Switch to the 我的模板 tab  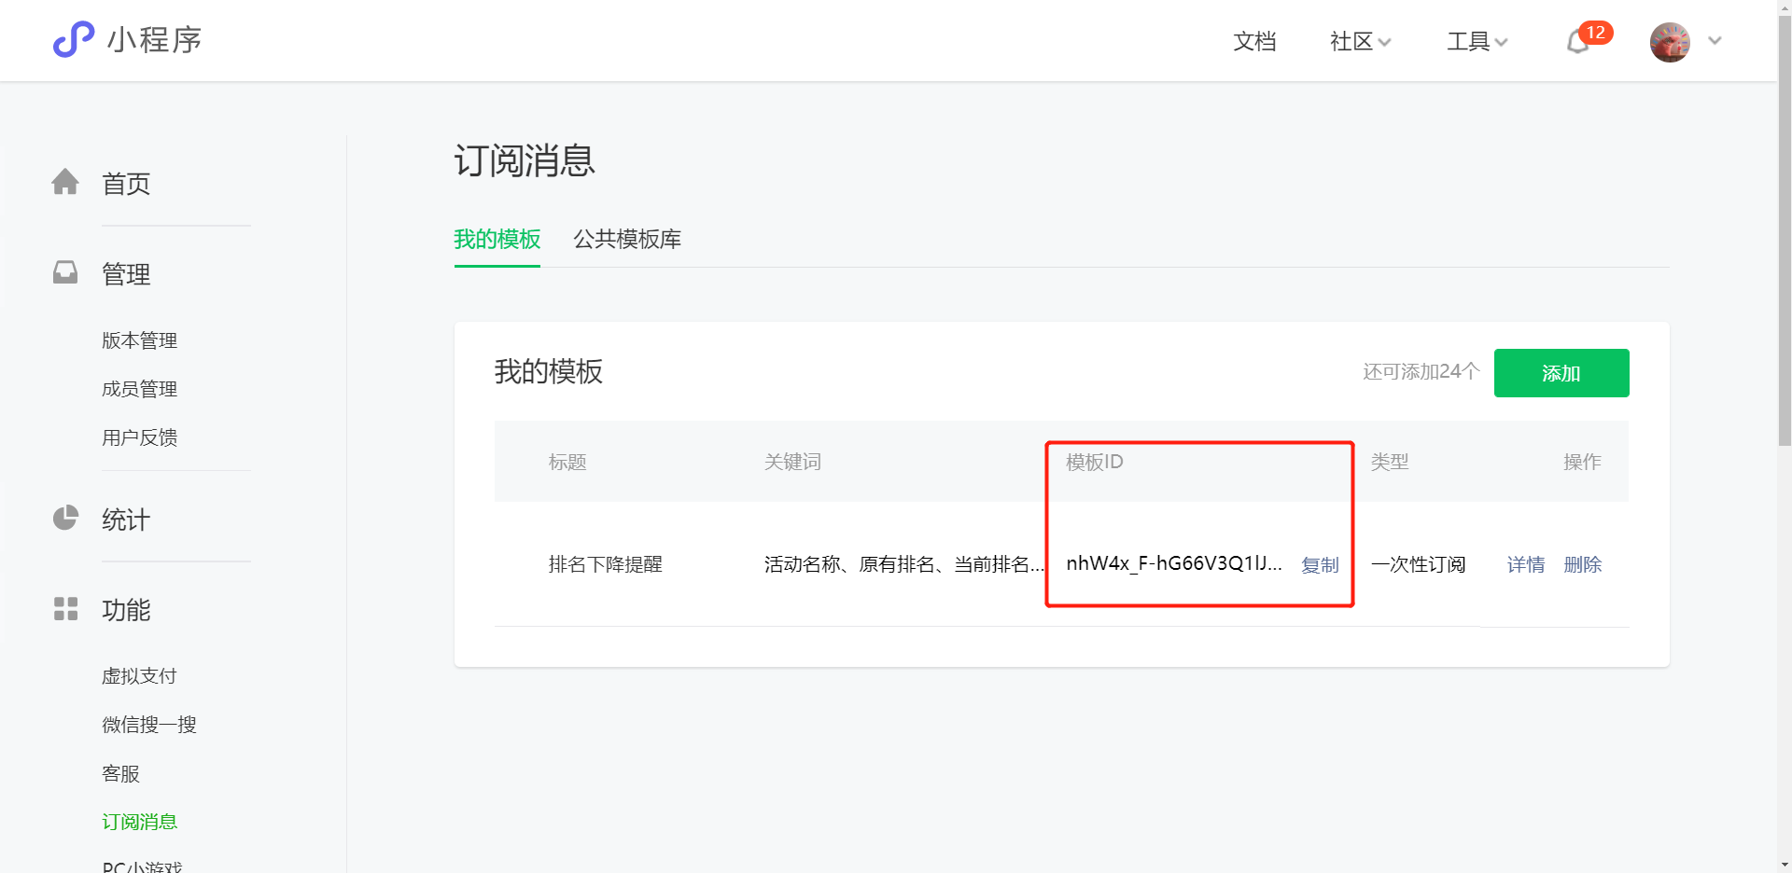497,240
